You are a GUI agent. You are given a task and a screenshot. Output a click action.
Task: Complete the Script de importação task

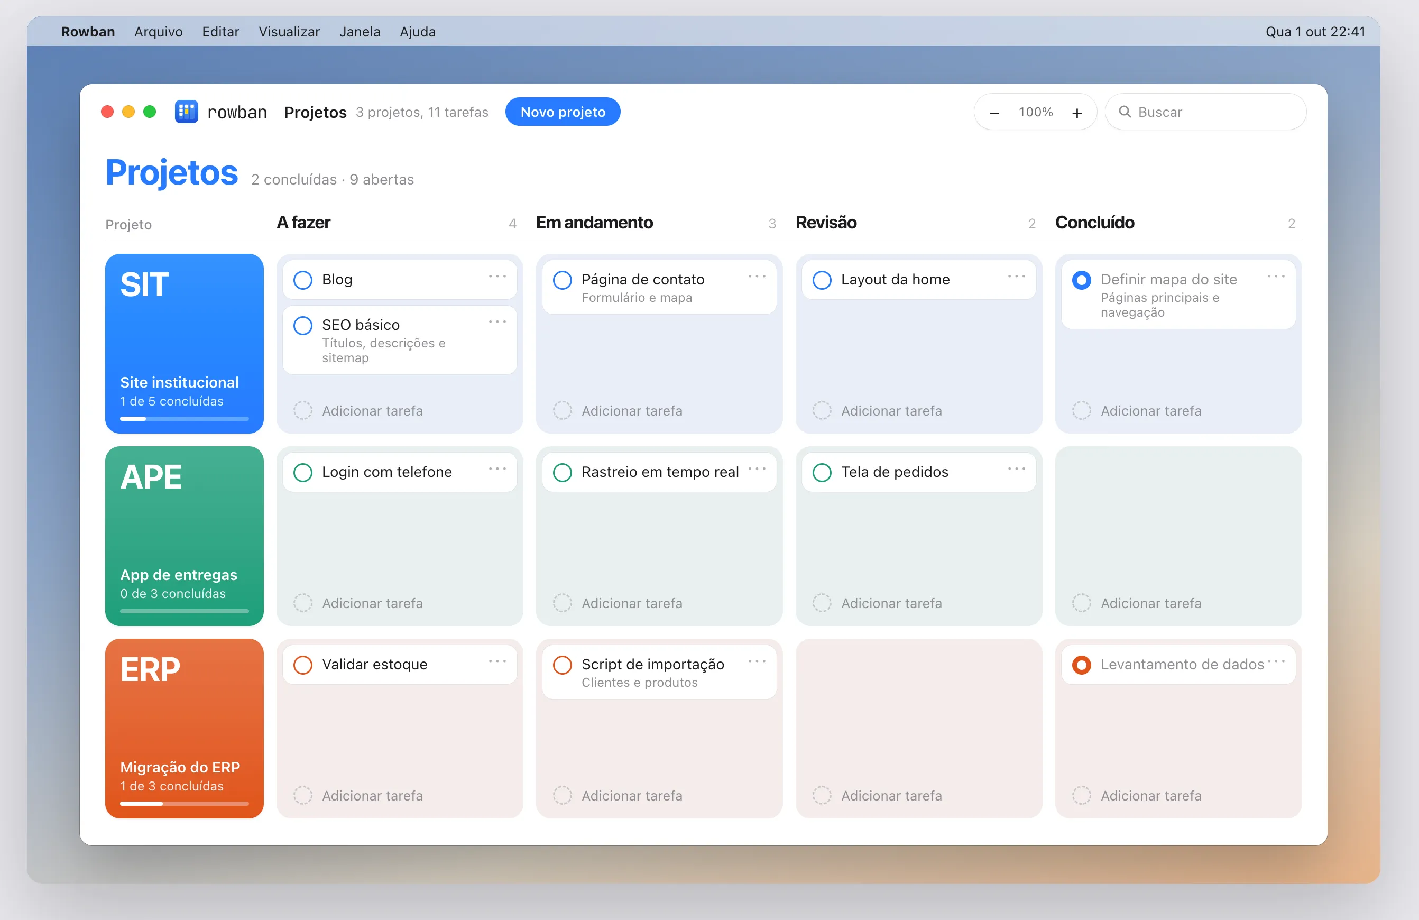562,665
